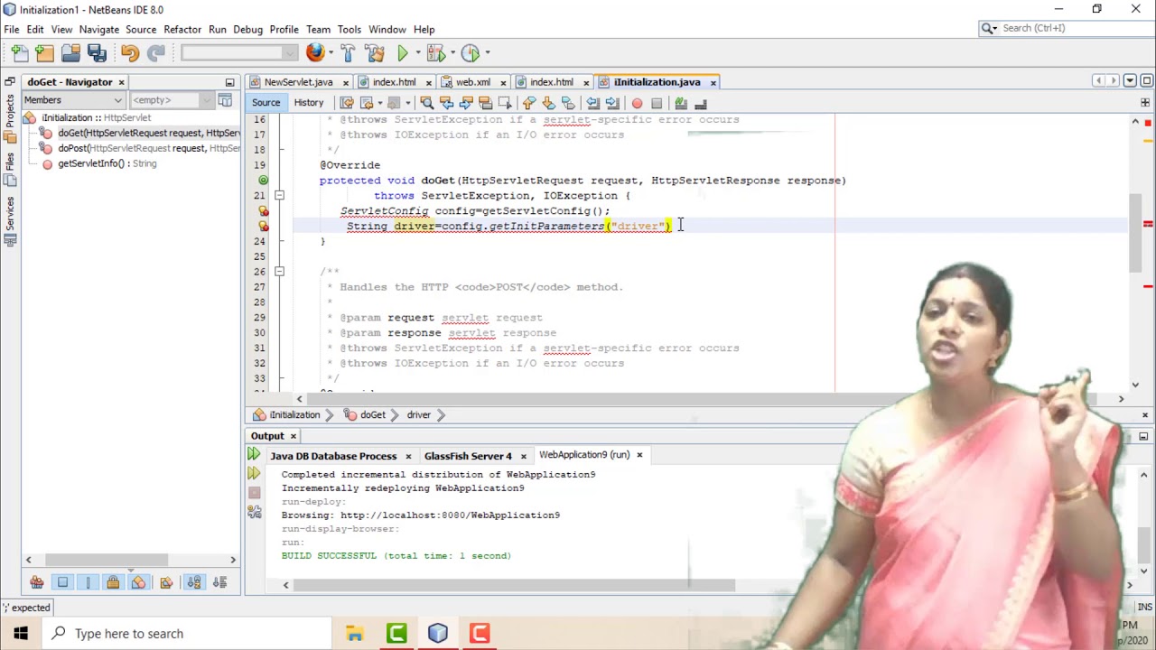1156x650 pixels.
Task: Click the editor vertical scrollbar thumb
Action: [1135, 231]
